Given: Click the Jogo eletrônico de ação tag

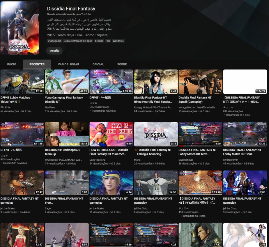Looking at the screenshot, I should tap(78, 41).
